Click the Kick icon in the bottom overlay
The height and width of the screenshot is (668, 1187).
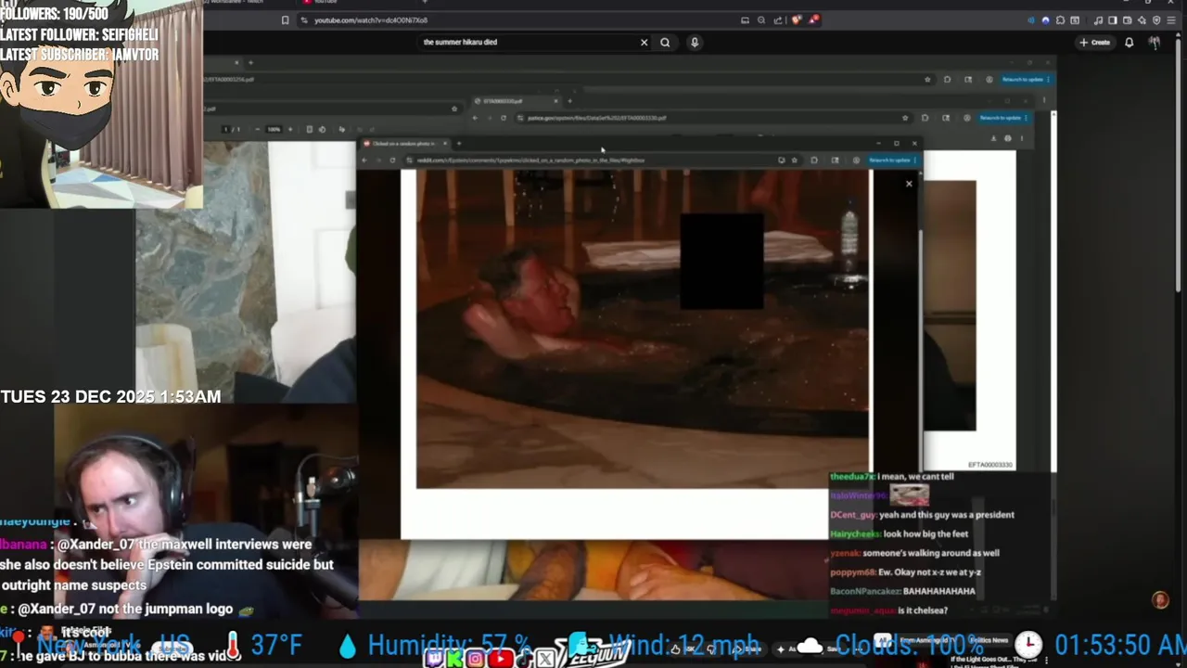click(x=454, y=659)
